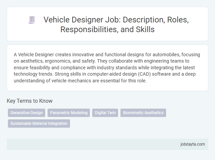Screen dimensions: 215x160
Task: Select the Parametric Modeling tag
Action: click(x=69, y=113)
